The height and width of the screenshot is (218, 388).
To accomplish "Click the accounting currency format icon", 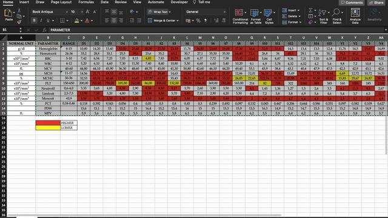I will pos(189,21).
